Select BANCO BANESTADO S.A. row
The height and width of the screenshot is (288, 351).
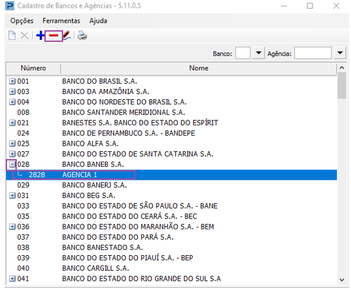[x=171, y=247]
